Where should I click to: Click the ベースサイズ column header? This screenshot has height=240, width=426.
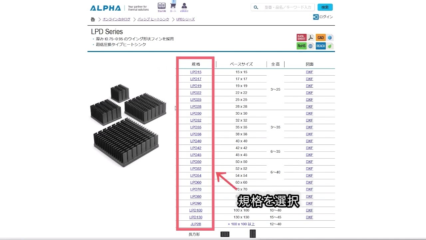click(241, 64)
